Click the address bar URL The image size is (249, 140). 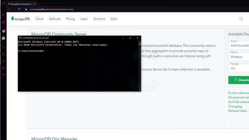52,9
